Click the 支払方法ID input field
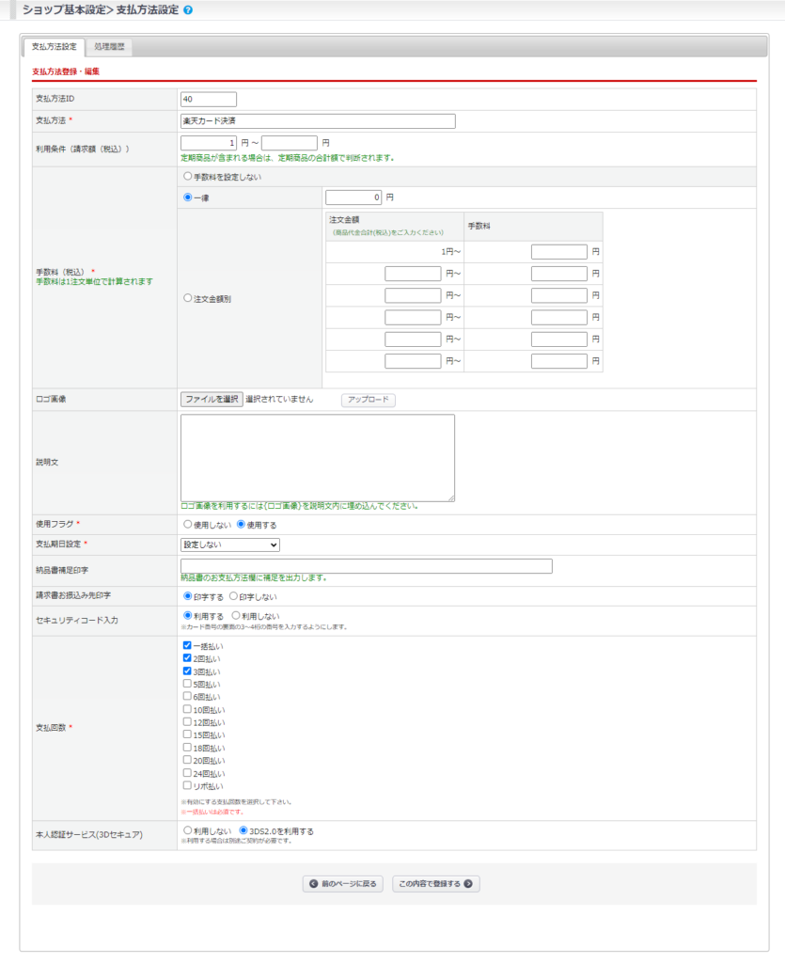The image size is (785, 963). click(x=208, y=99)
